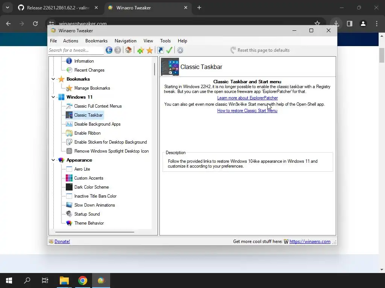The width and height of the screenshot is (385, 288).
Task: Open the Help menu
Action: pos(182,41)
